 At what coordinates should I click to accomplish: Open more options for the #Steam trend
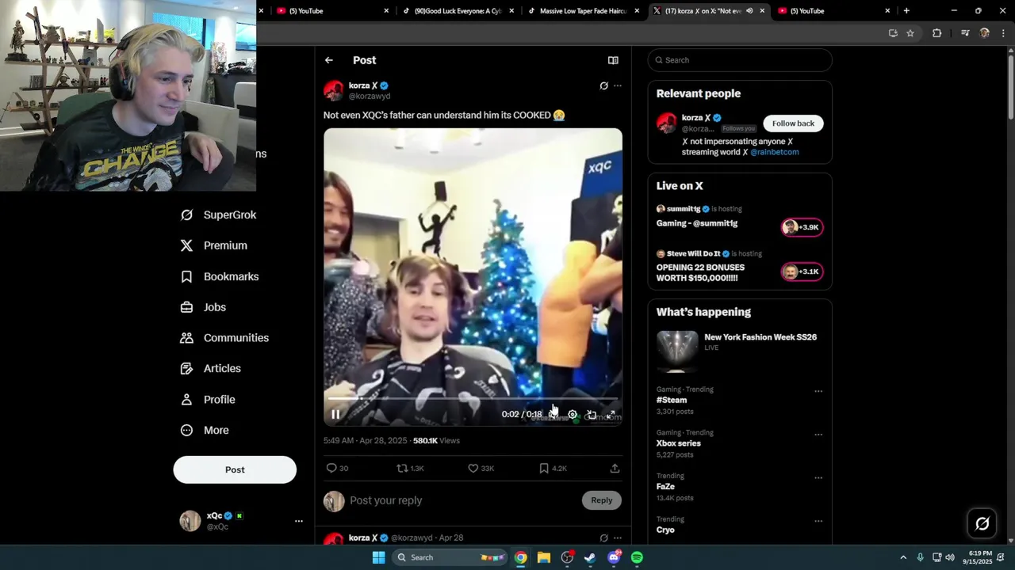[x=818, y=391]
